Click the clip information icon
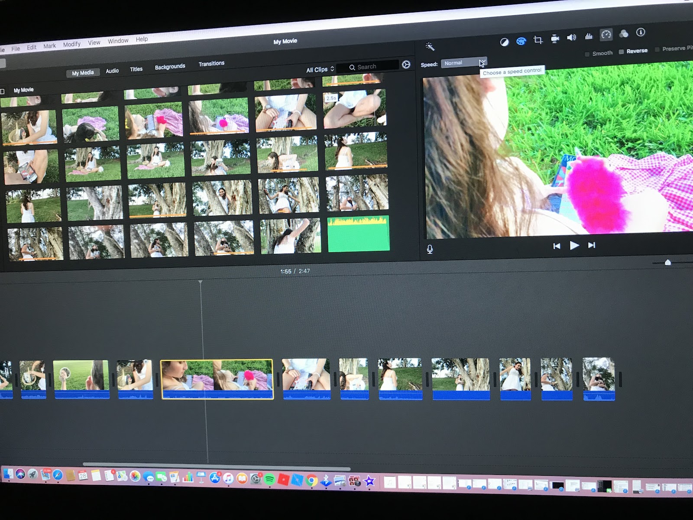 point(641,32)
